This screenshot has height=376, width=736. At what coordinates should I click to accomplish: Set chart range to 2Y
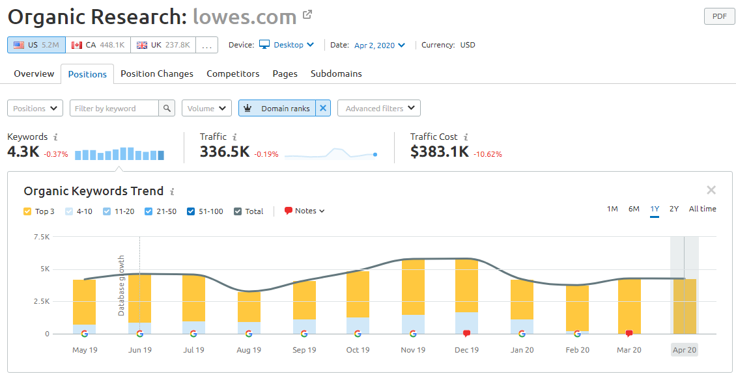674,209
